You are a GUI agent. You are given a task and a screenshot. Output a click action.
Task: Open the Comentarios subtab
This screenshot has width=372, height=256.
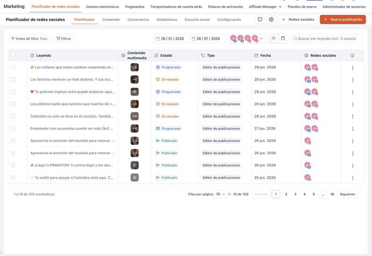coord(138,19)
